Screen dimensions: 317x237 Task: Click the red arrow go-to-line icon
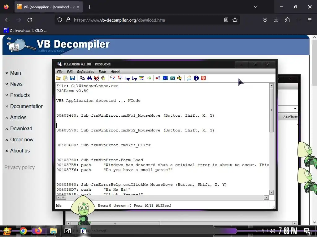[158, 78]
